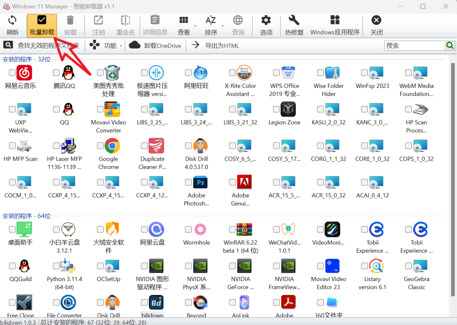Viewport: 457px width, 325px height.
Task: Click the OCSetUp label
Action: pyautogui.click(x=108, y=279)
